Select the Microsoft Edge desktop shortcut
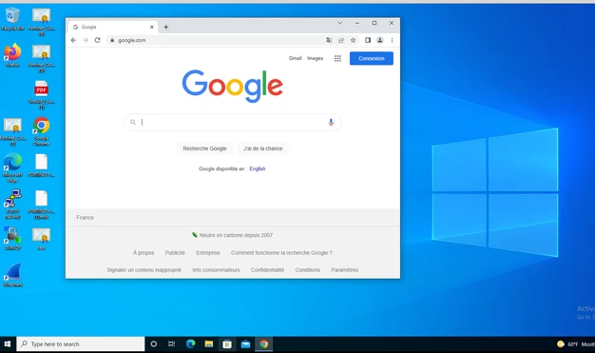 (12, 168)
